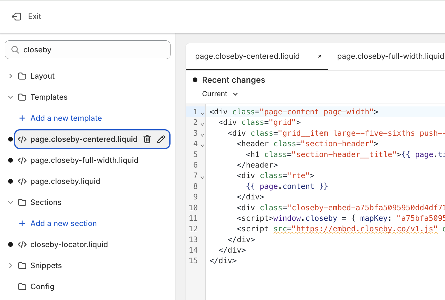Viewport: 445px width, 300px height.
Task: Click the page.content code on line 8
Action: click(287, 186)
